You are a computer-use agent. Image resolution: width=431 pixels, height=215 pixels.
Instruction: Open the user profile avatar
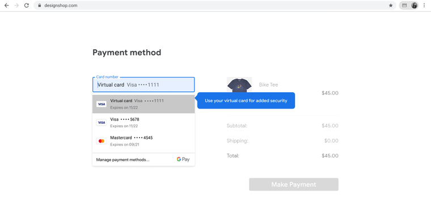pyautogui.click(x=414, y=6)
